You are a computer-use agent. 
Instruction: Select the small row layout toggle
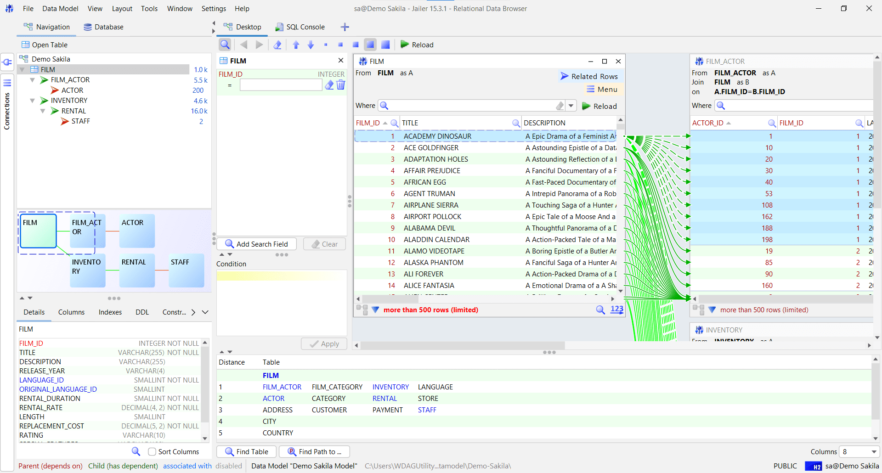tap(340, 45)
